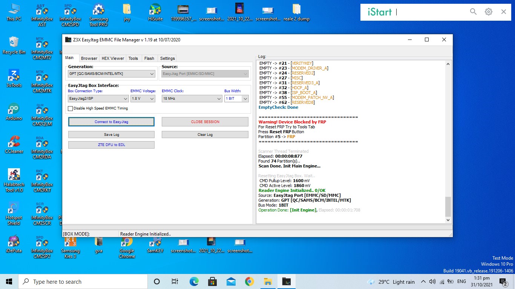This screenshot has width=515, height=289.
Task: Toggle Disable High Speed EMMC Timing checkbox
Action: click(71, 108)
